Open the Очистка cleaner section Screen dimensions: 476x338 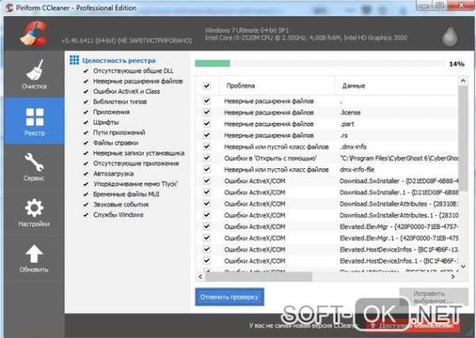click(x=34, y=74)
